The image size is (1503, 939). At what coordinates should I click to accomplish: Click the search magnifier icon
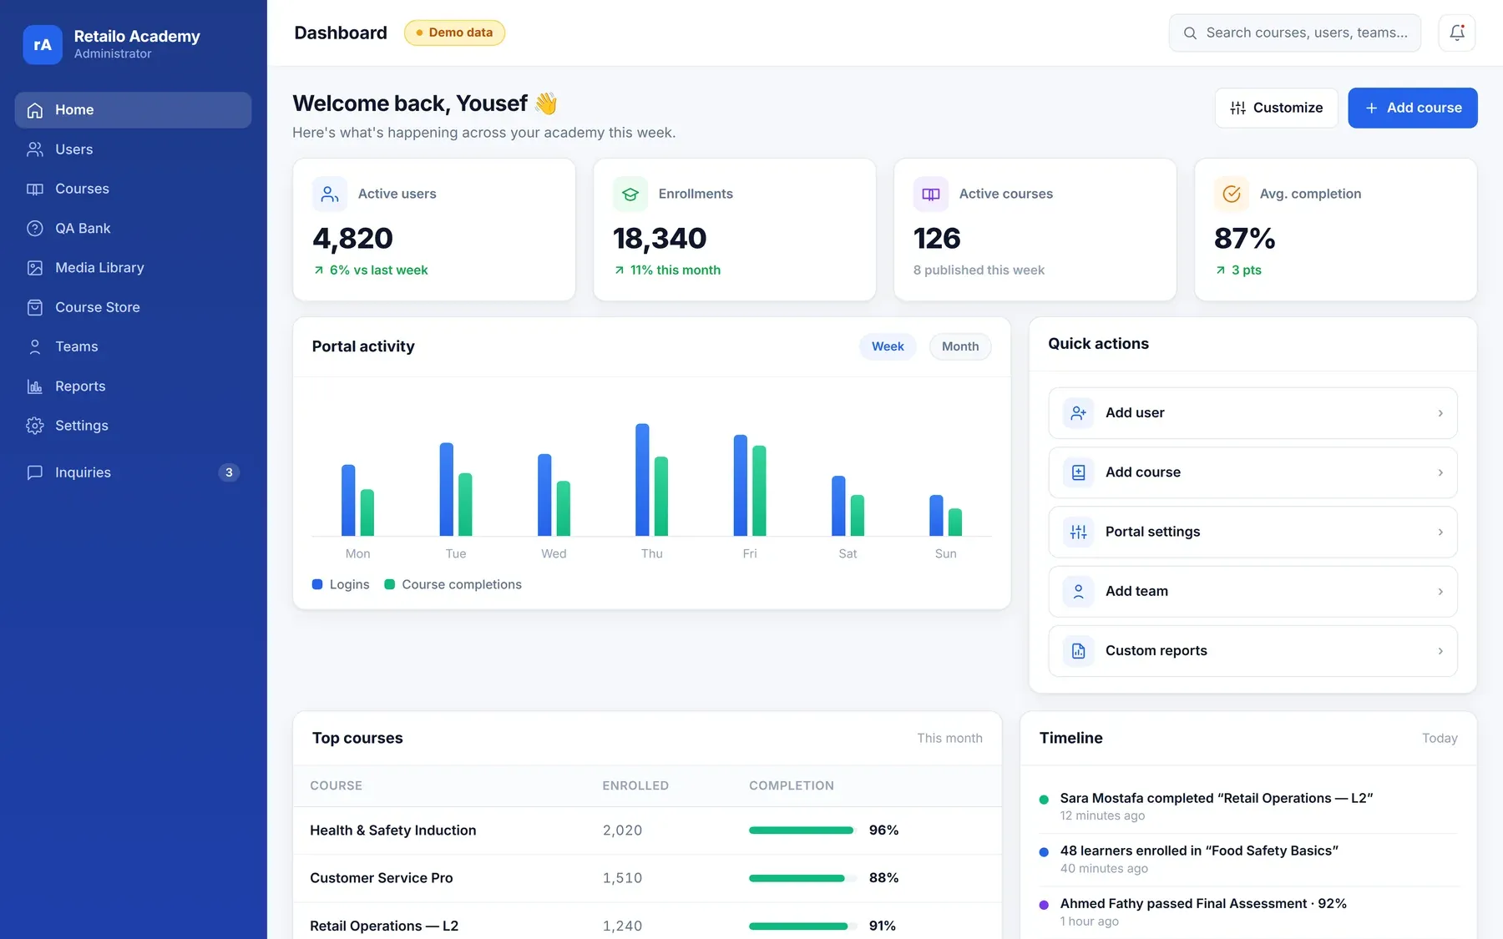tap(1190, 33)
